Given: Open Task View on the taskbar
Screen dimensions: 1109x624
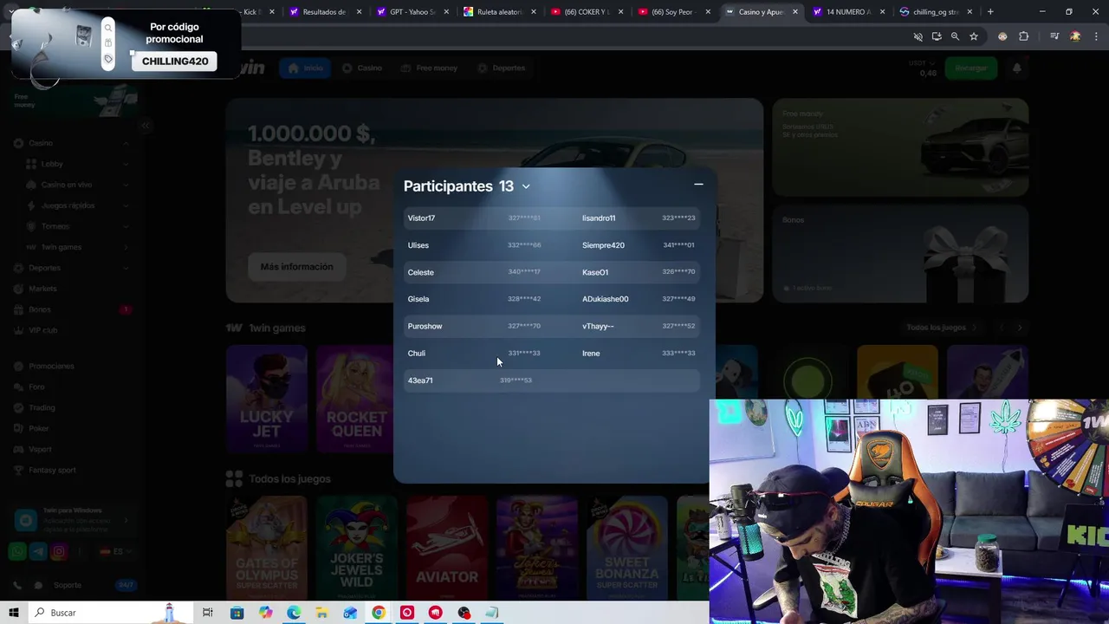Looking at the screenshot, I should click(x=208, y=613).
